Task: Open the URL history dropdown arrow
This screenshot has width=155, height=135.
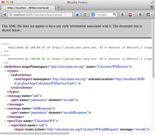Action: coord(70,15)
